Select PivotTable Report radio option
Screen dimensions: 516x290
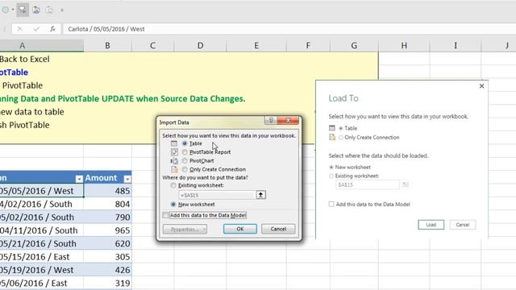(x=185, y=152)
